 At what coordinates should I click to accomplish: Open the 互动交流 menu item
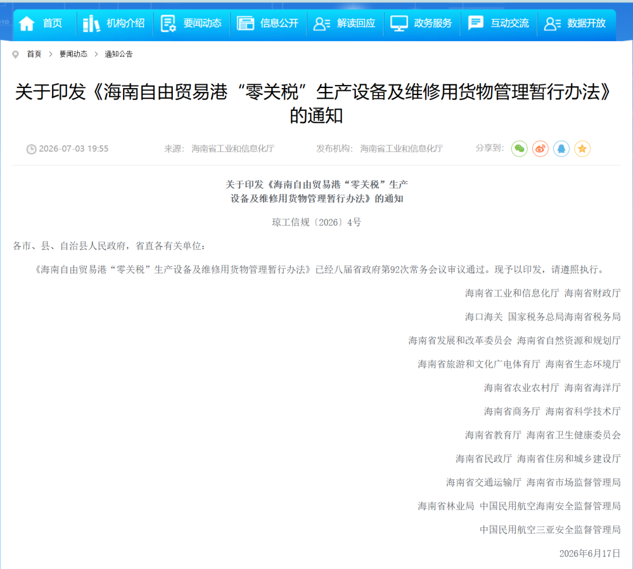pyautogui.click(x=510, y=23)
